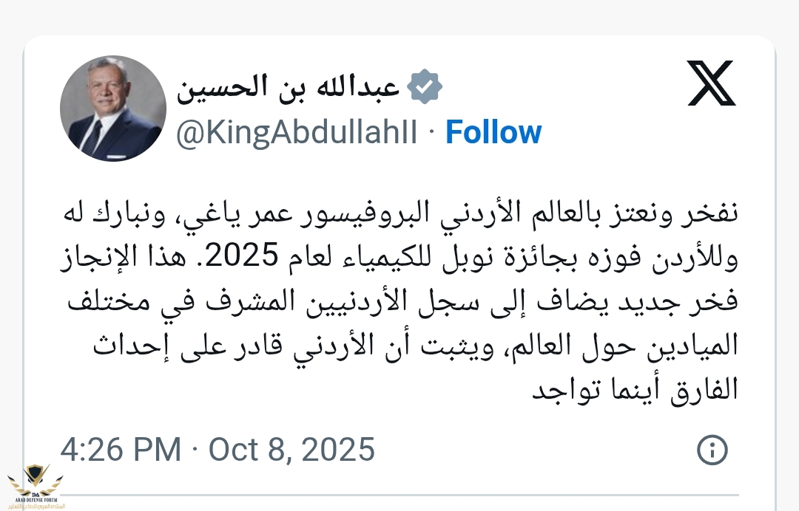Click the verified badge beside the display name
Screen dimensions: 799x511
point(425,87)
